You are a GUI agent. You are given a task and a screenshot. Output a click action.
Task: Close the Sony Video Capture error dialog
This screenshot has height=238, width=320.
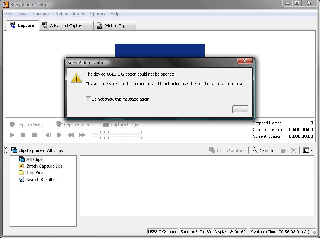pos(244,61)
